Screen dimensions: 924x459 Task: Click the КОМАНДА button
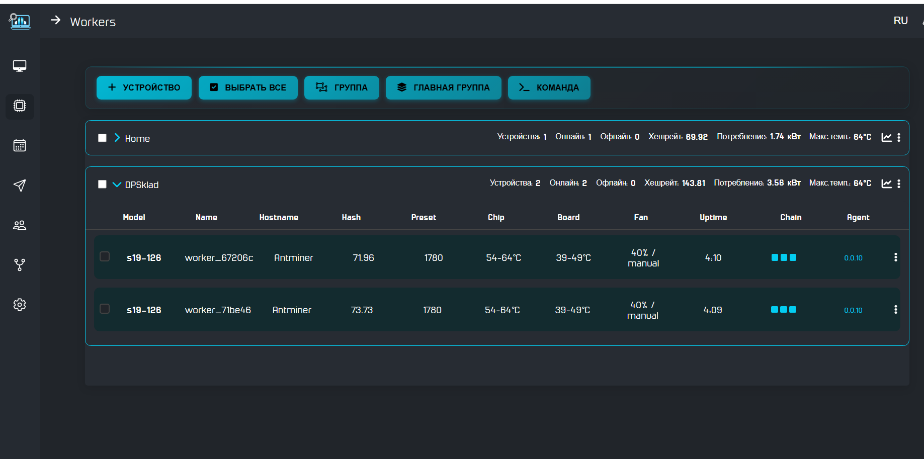[549, 87]
